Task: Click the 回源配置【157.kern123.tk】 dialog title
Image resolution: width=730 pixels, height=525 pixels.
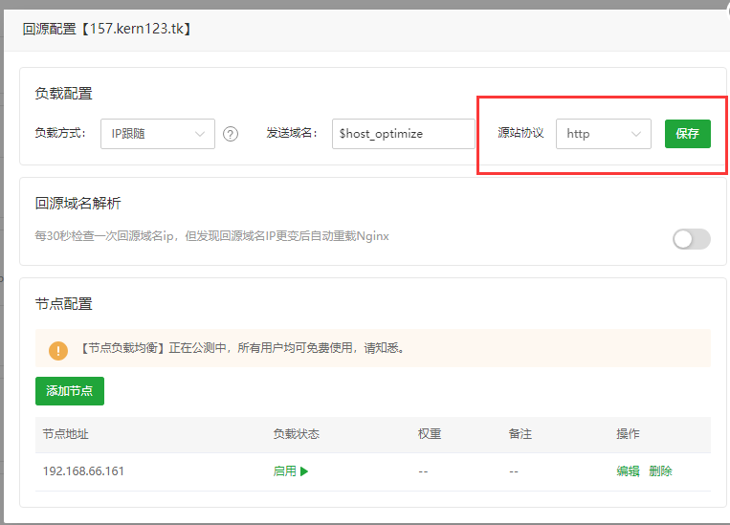Action: coord(107,29)
